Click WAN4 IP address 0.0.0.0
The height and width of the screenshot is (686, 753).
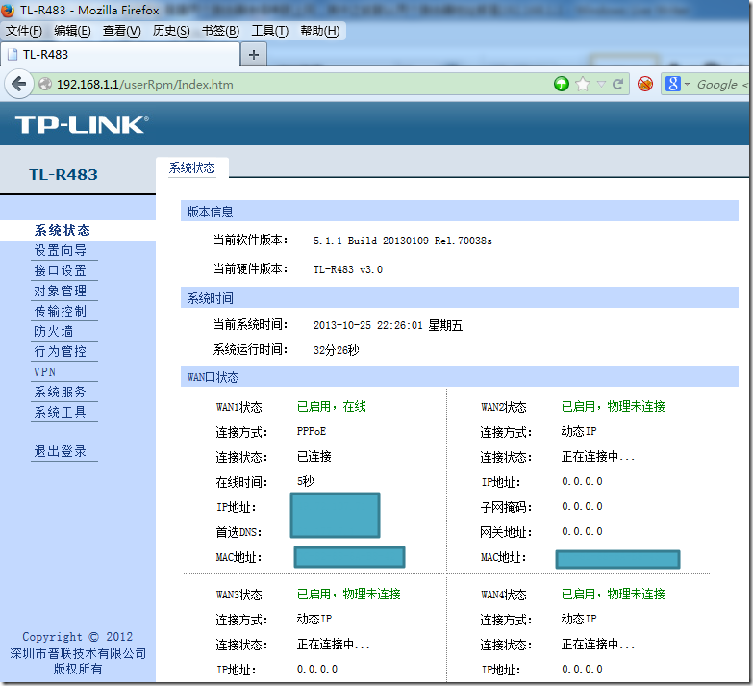582,669
